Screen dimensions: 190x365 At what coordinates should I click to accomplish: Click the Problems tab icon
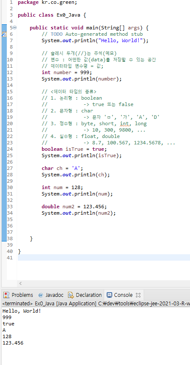point(6,295)
